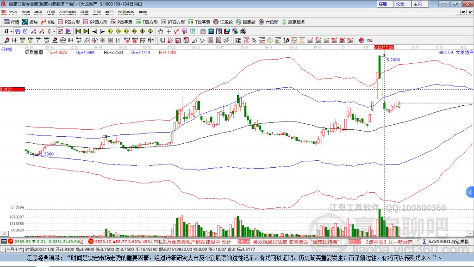Toggle the 极反通道 indicator button

[34, 53]
